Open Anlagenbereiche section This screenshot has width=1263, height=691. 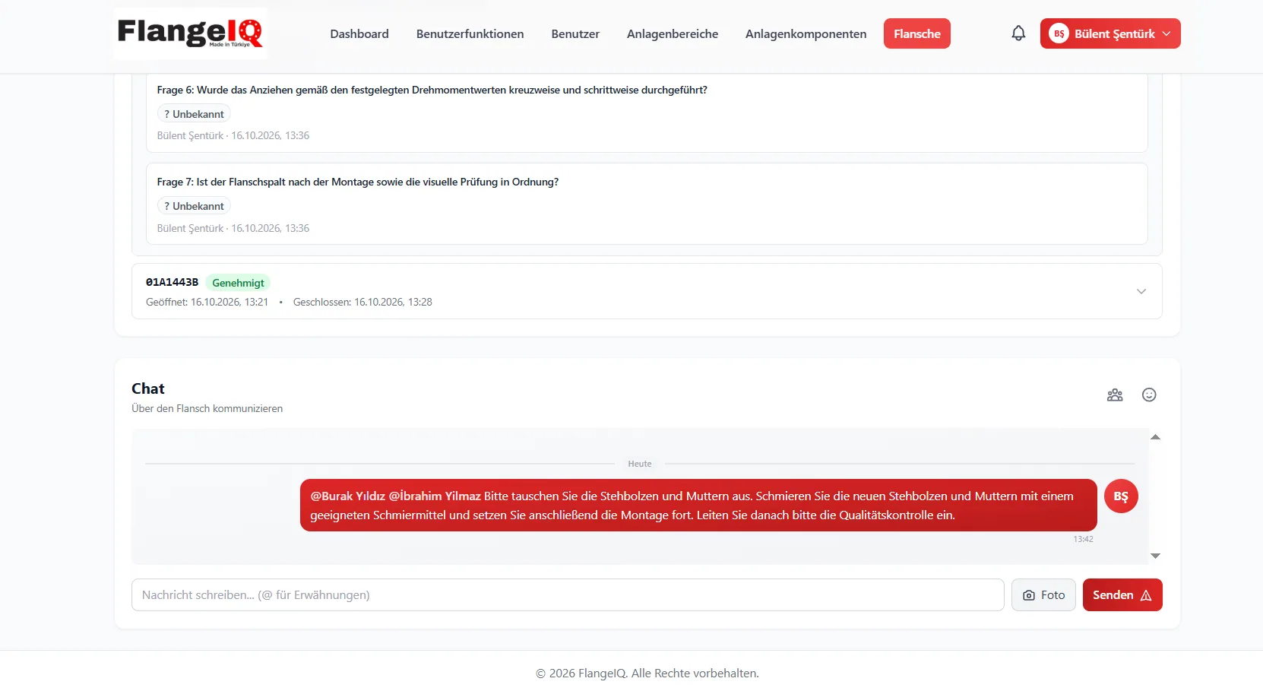(x=673, y=33)
